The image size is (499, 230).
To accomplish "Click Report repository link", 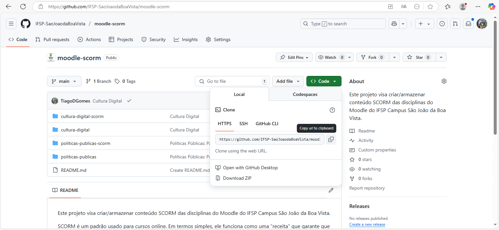I will [367, 188].
